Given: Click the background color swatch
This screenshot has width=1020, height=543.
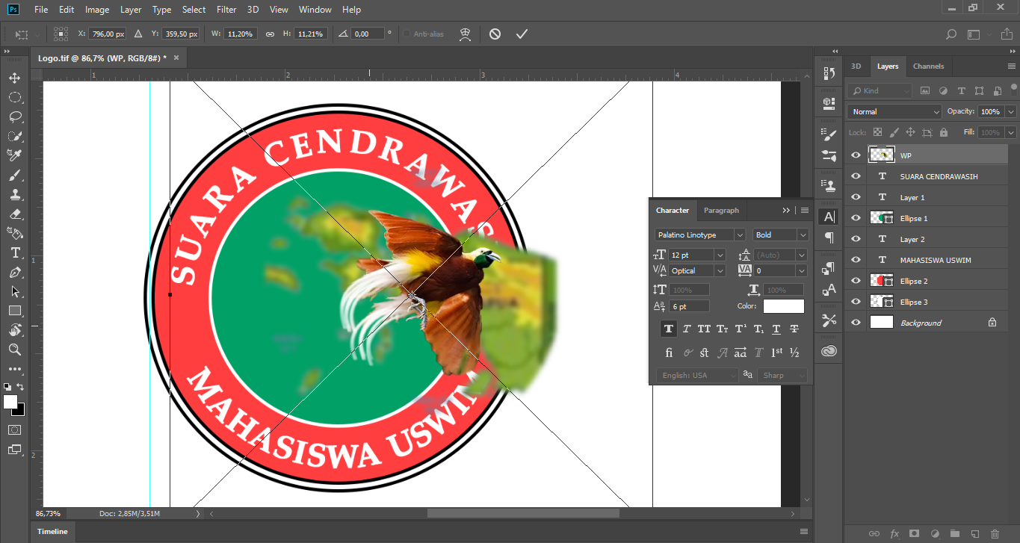Looking at the screenshot, I should pos(19,410).
